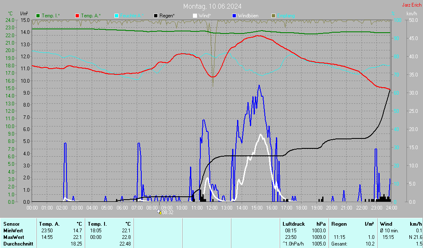The width and height of the screenshot is (423, 248).
Task: Click the Luftdruck column header
Action: pyautogui.click(x=293, y=224)
